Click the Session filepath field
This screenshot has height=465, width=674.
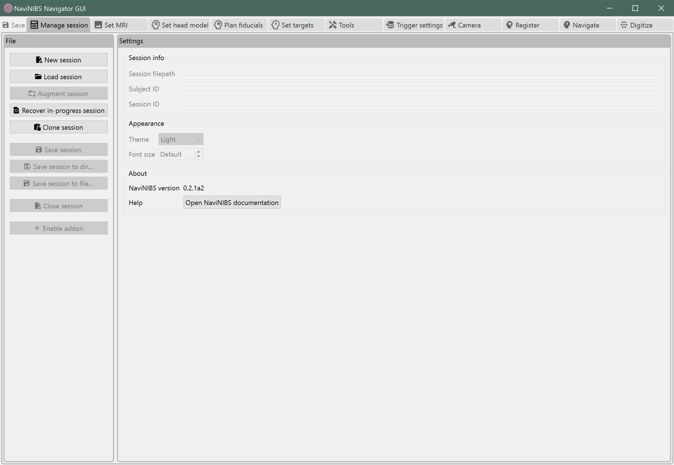(x=419, y=73)
